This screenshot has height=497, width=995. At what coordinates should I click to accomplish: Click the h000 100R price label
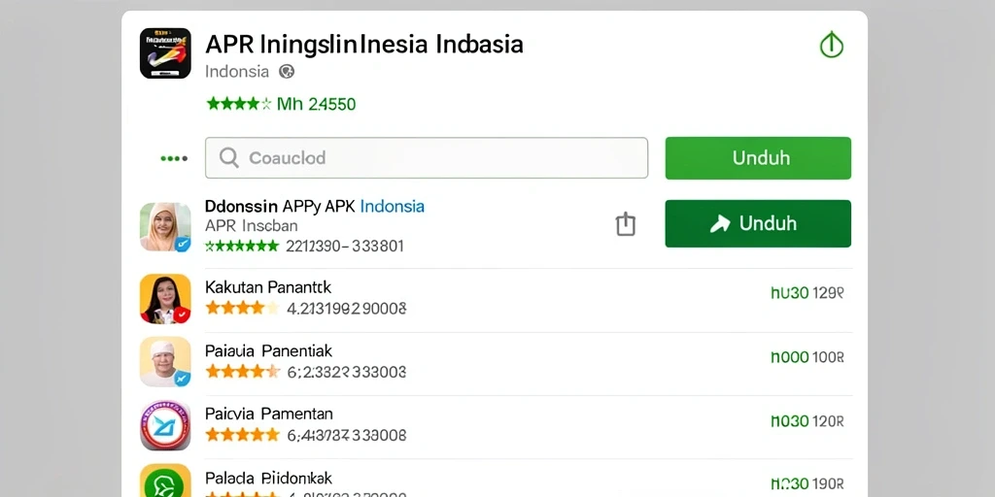tap(807, 357)
